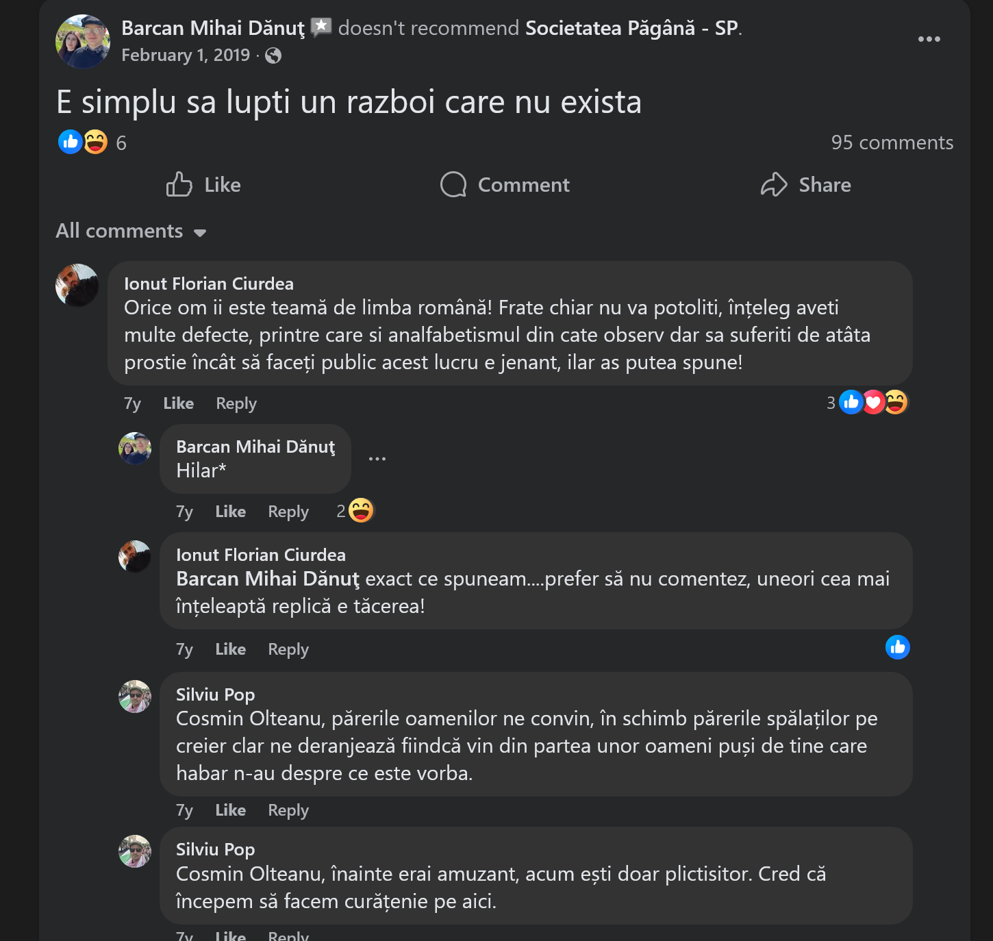Like Ionut Florian Ciurdea's first comment
Screen dimensions: 993x941
(178, 403)
